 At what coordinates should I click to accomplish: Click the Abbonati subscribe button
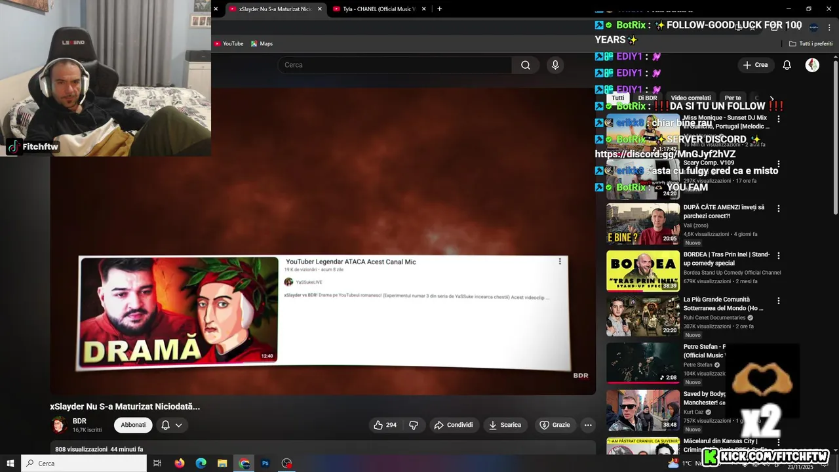coord(133,425)
